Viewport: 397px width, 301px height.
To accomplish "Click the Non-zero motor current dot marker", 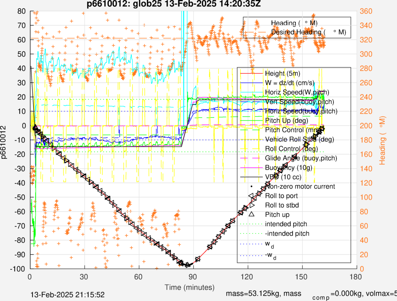I will 252,186.
